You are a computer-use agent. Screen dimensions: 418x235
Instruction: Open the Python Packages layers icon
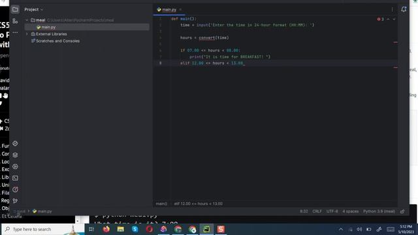(15, 155)
